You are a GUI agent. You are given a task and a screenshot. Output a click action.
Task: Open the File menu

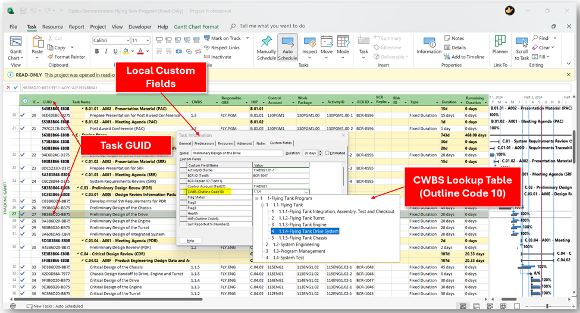point(13,27)
